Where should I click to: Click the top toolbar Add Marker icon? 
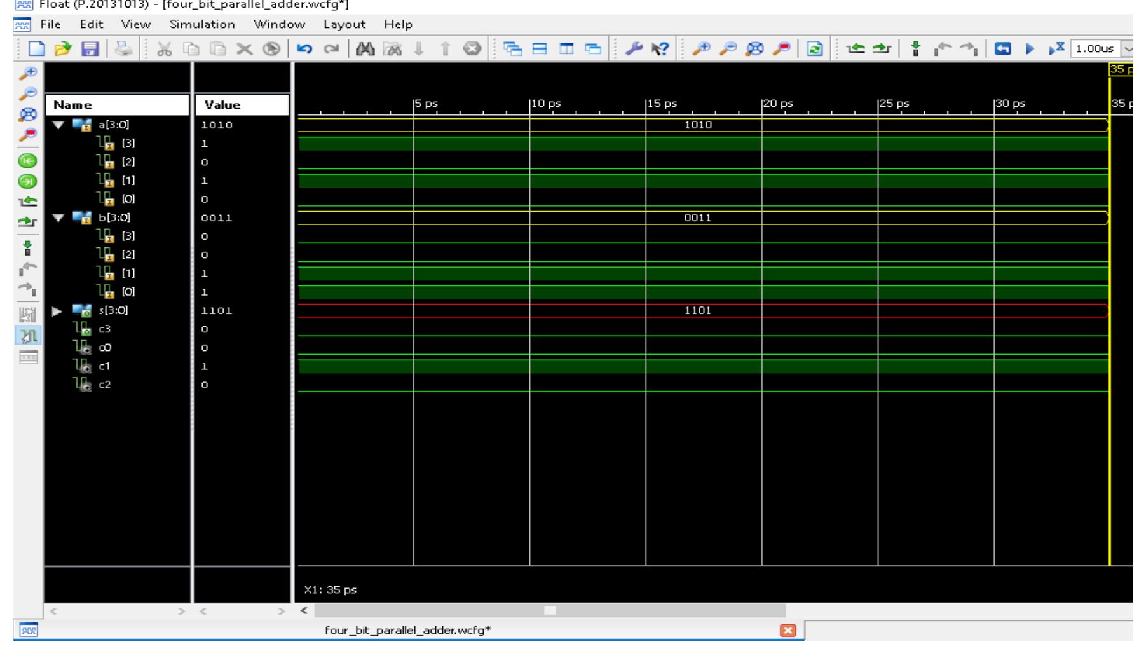[x=915, y=50]
